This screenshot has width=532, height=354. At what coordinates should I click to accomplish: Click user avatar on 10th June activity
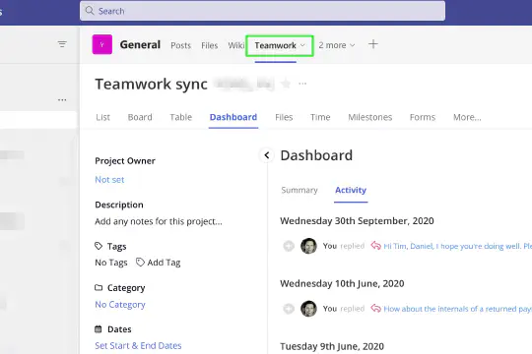coord(308,309)
